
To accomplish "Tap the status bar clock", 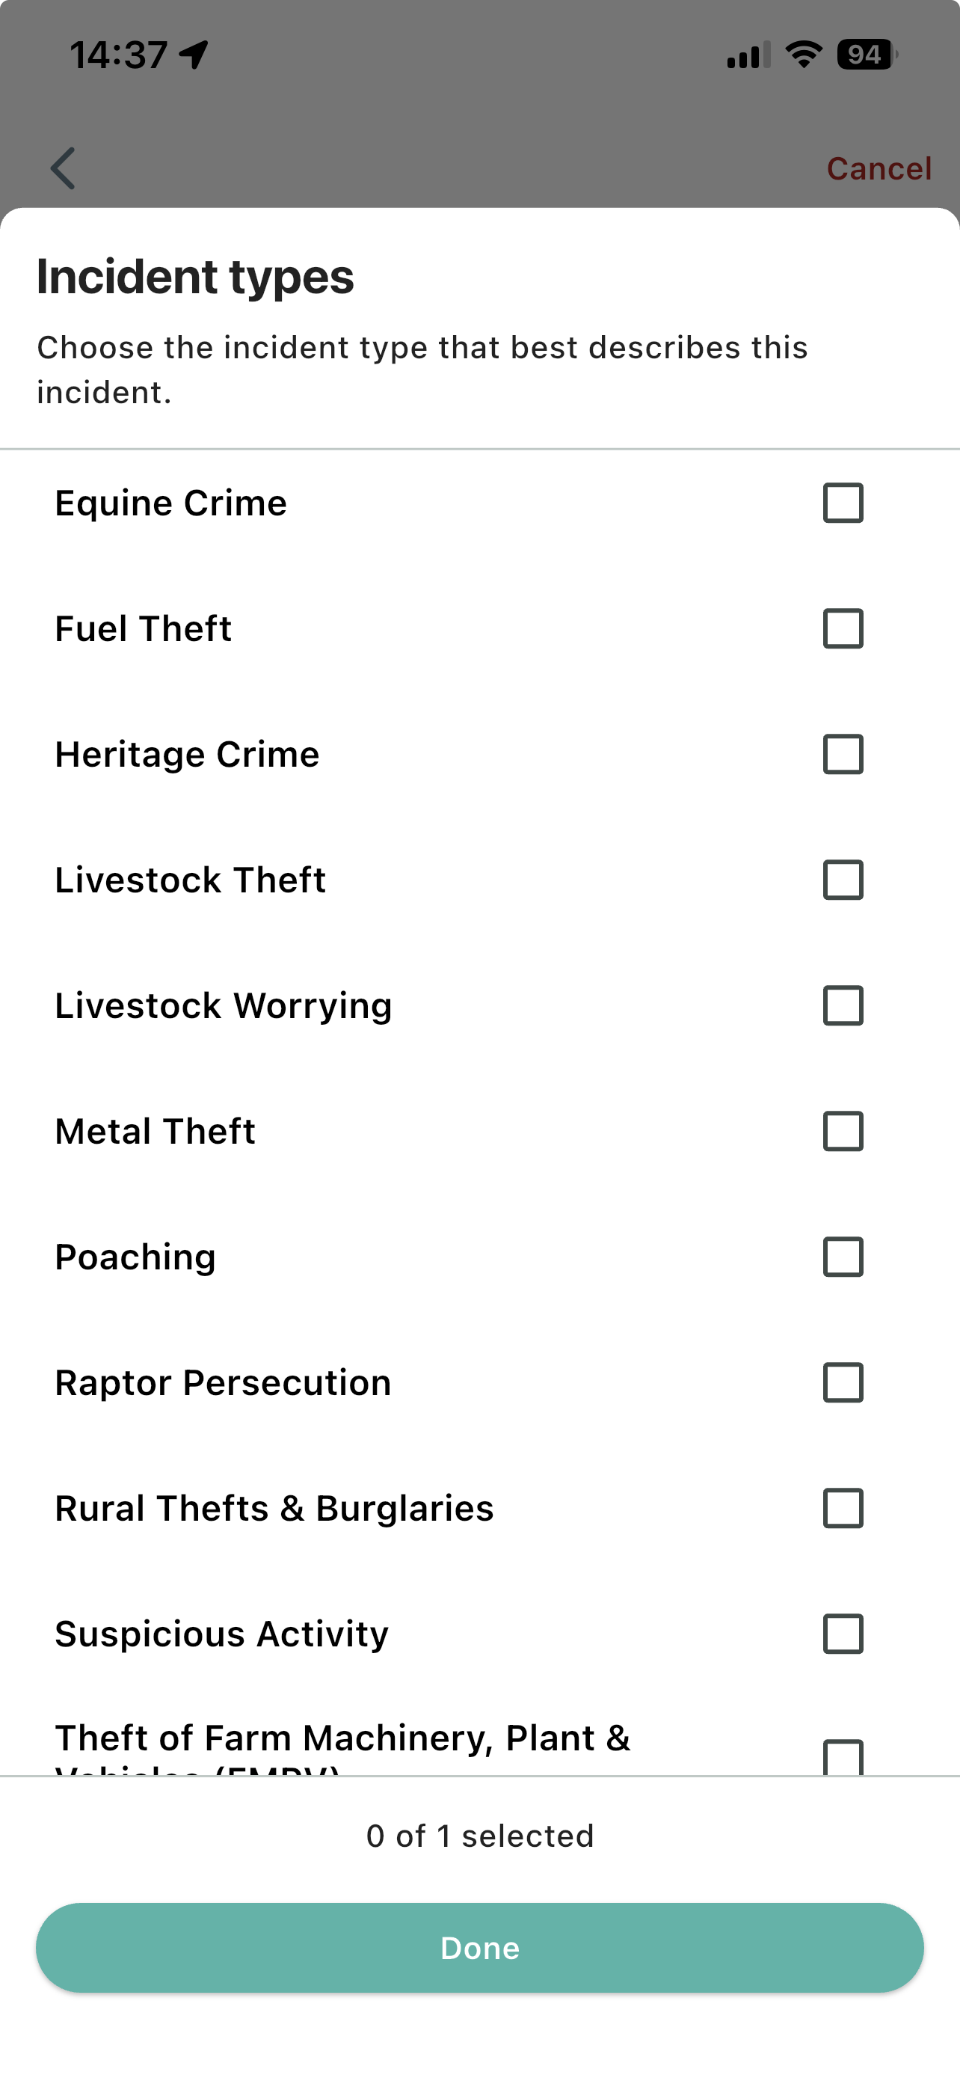I will click(x=118, y=55).
